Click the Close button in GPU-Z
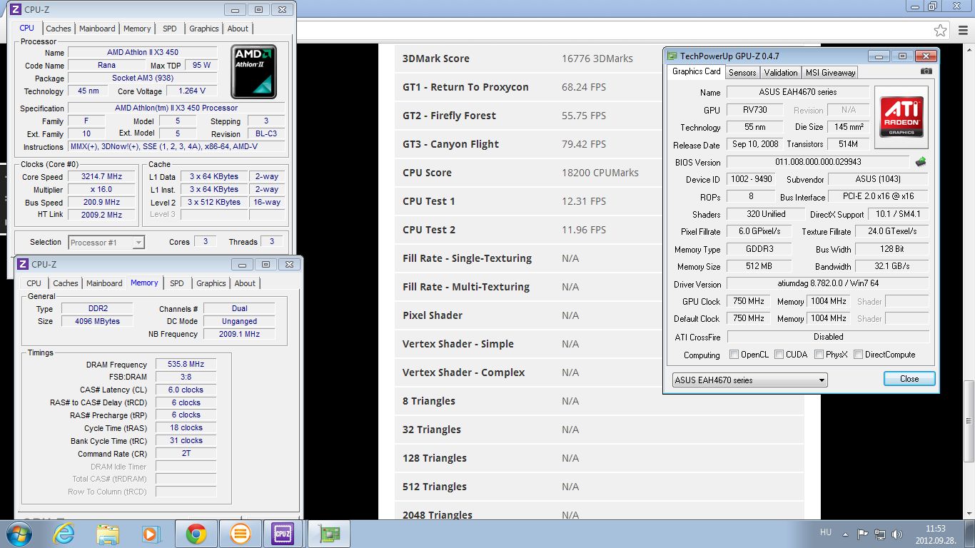Viewport: 975px width, 548px height. click(x=909, y=379)
